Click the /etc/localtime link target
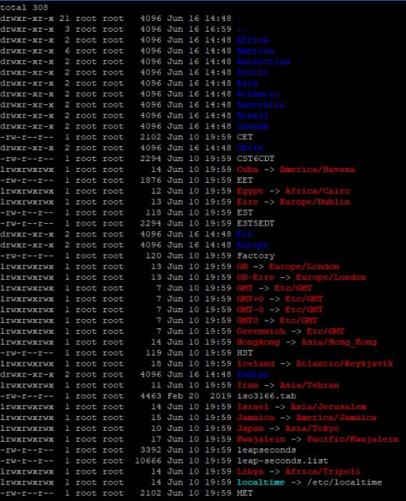Viewport: 406px width, 501px height. tap(344, 483)
